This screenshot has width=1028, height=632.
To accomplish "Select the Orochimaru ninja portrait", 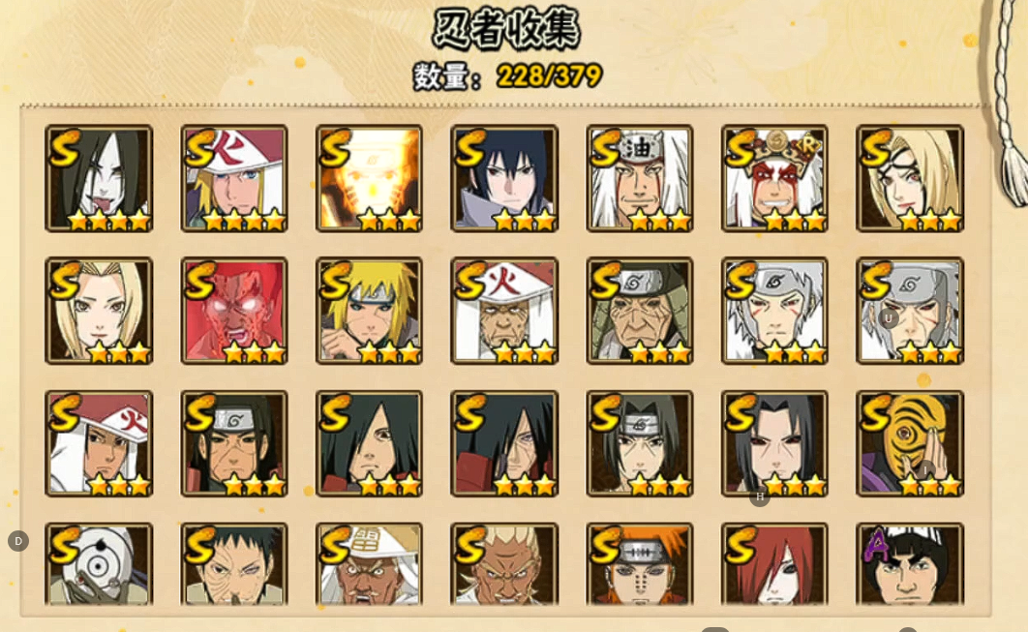I will pos(99,178).
